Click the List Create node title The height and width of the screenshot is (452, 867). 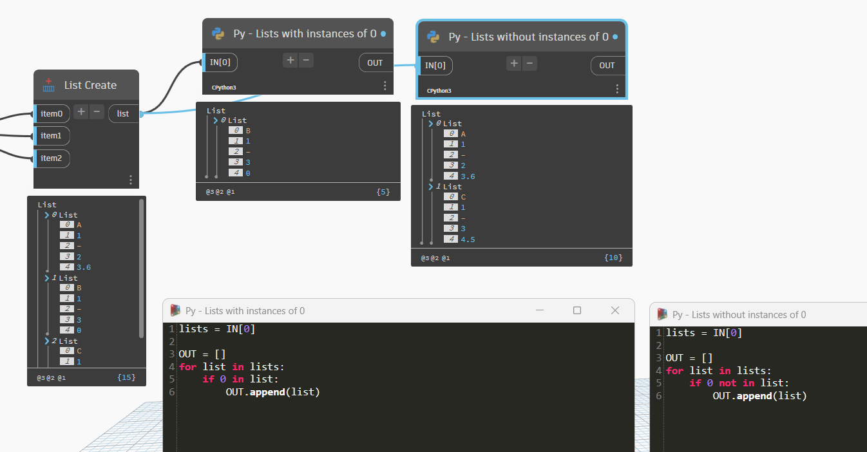pos(90,85)
